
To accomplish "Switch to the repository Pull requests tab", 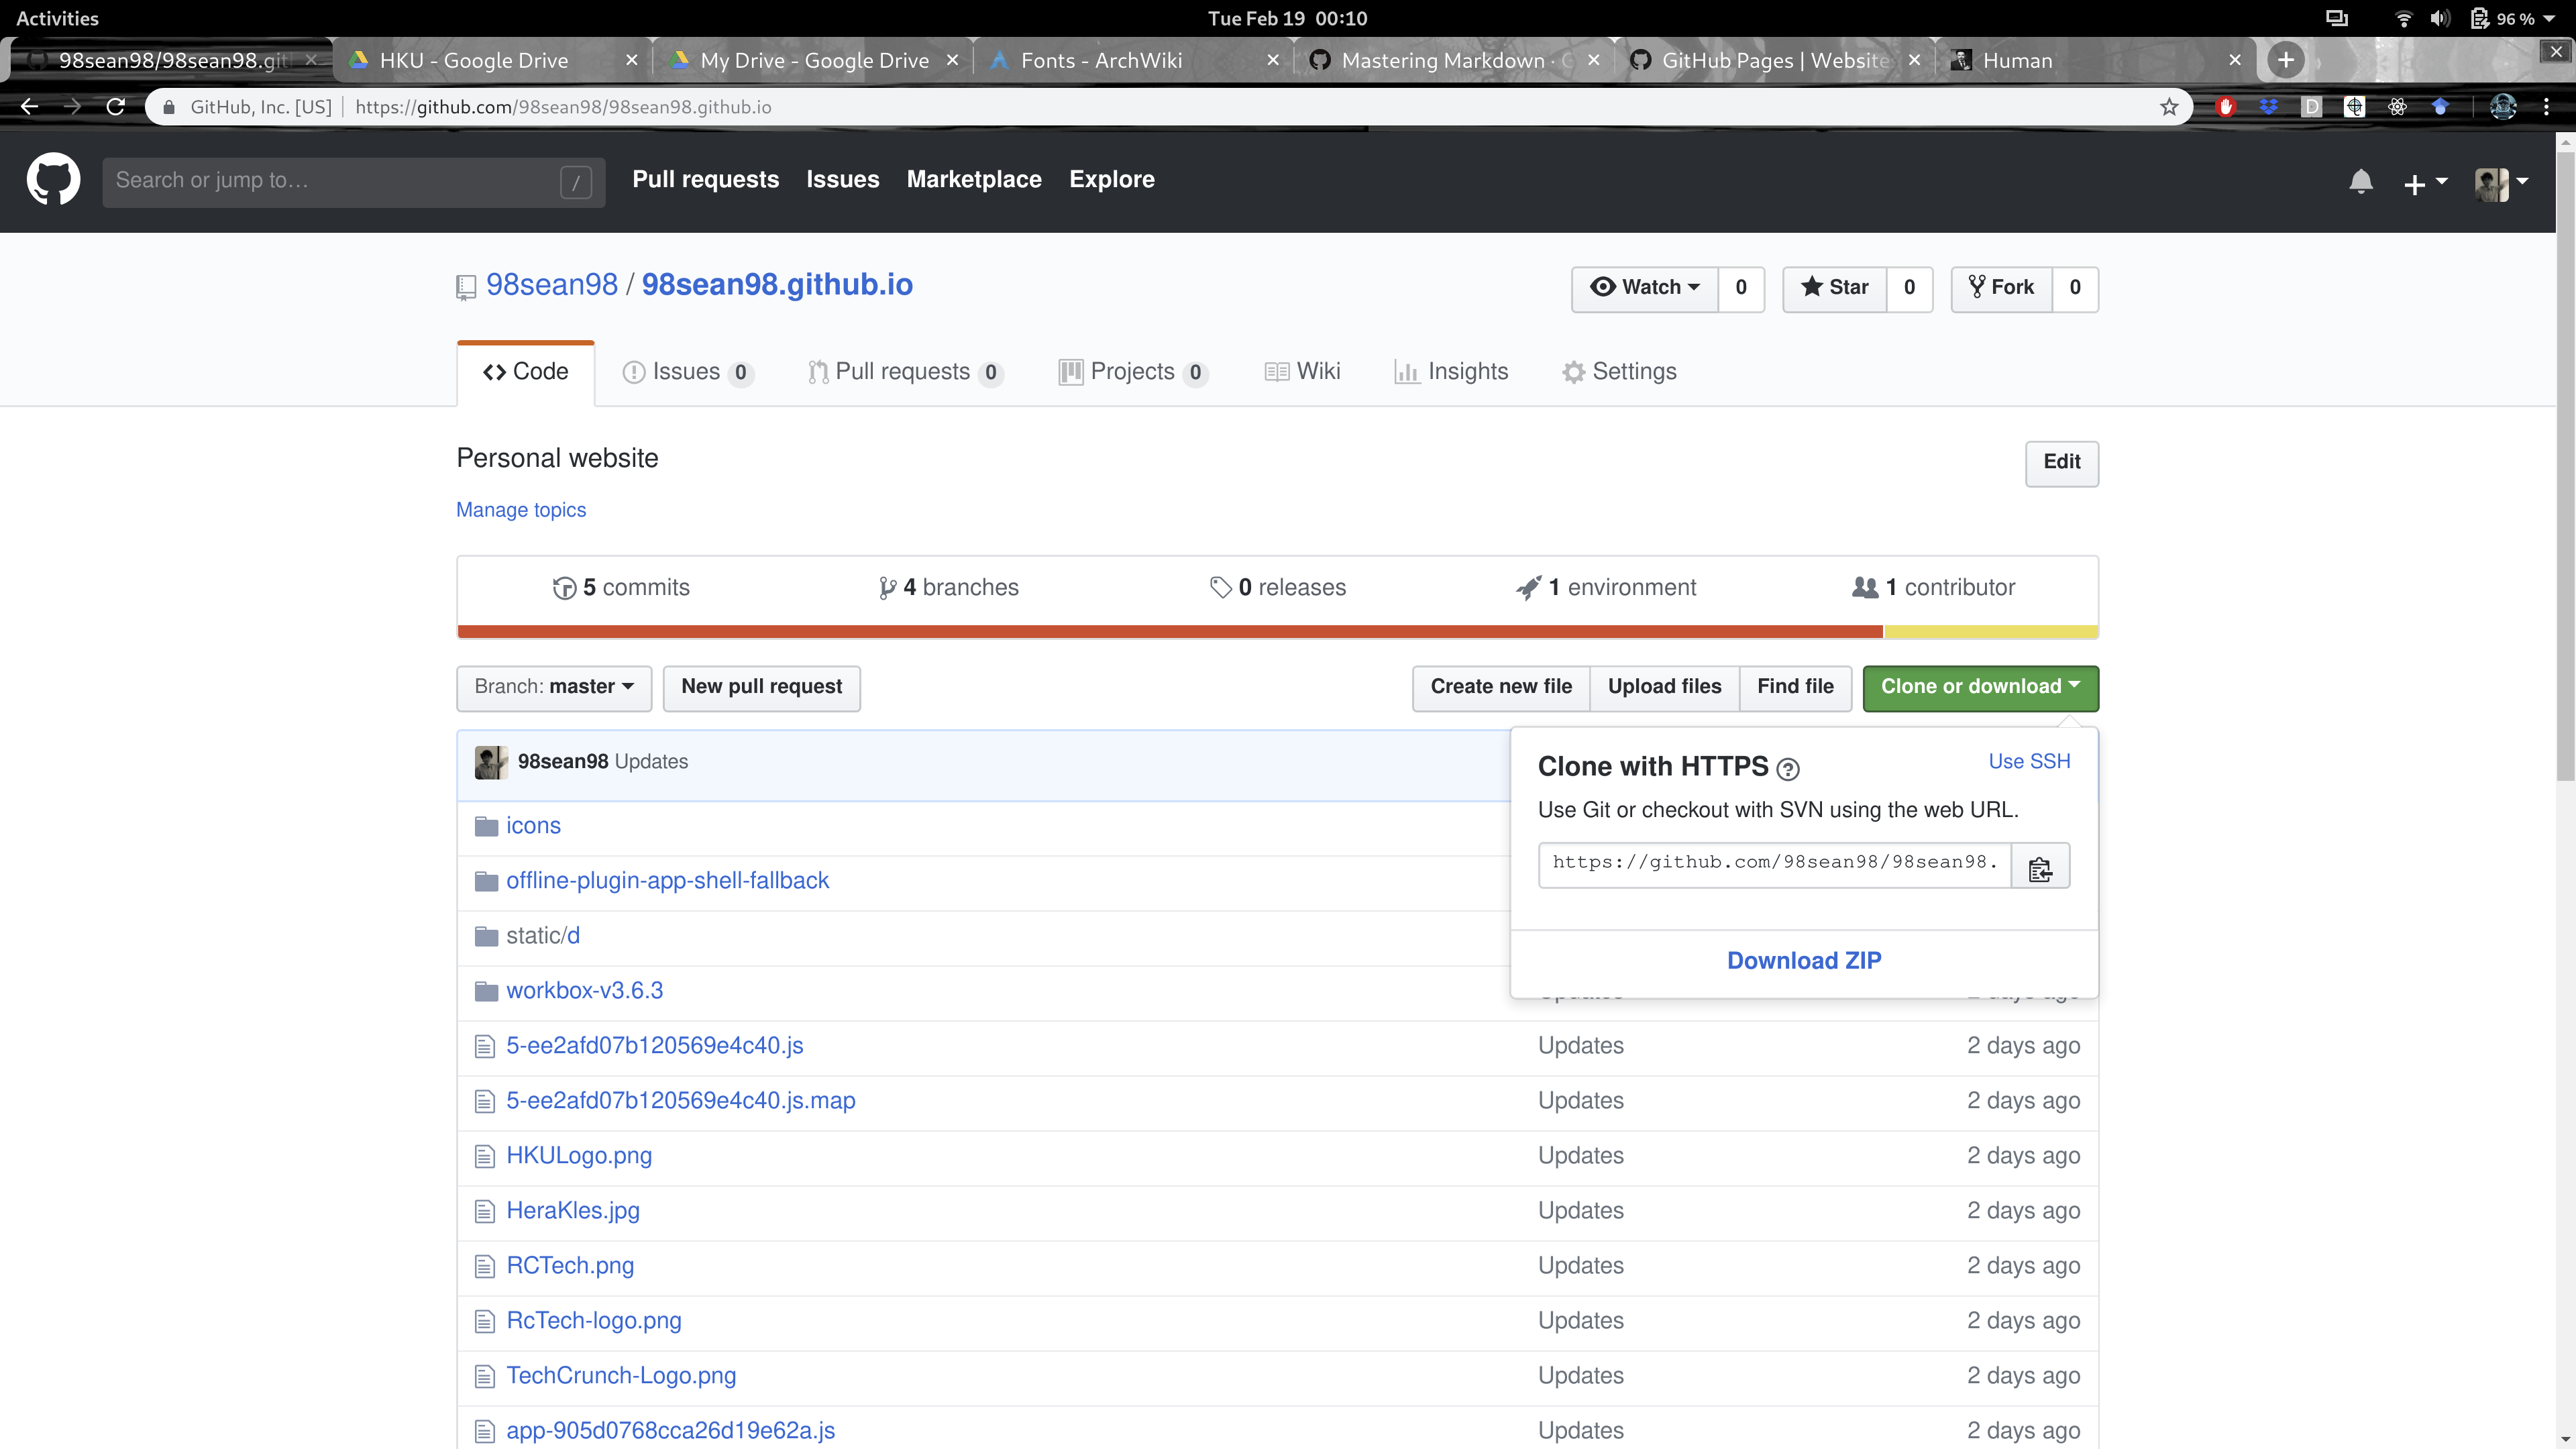I will coord(905,373).
